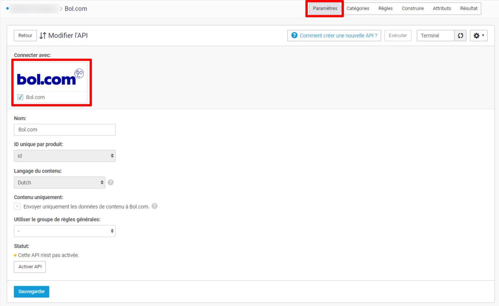Select the Attributs tab
This screenshot has width=499, height=306.
(x=442, y=9)
